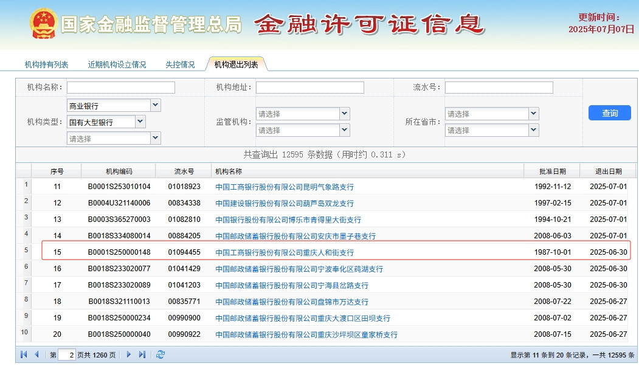Click the page number input box
Screen dimensions: 639x366
click(x=67, y=355)
